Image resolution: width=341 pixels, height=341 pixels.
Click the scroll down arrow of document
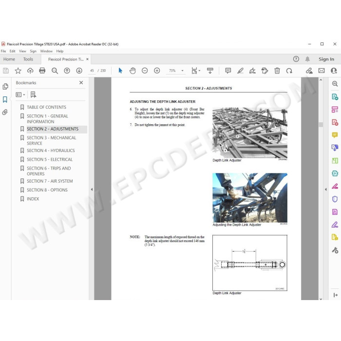tap(321, 299)
